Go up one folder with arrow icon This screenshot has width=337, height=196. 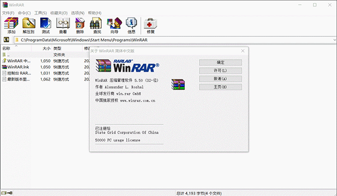pos(6,40)
